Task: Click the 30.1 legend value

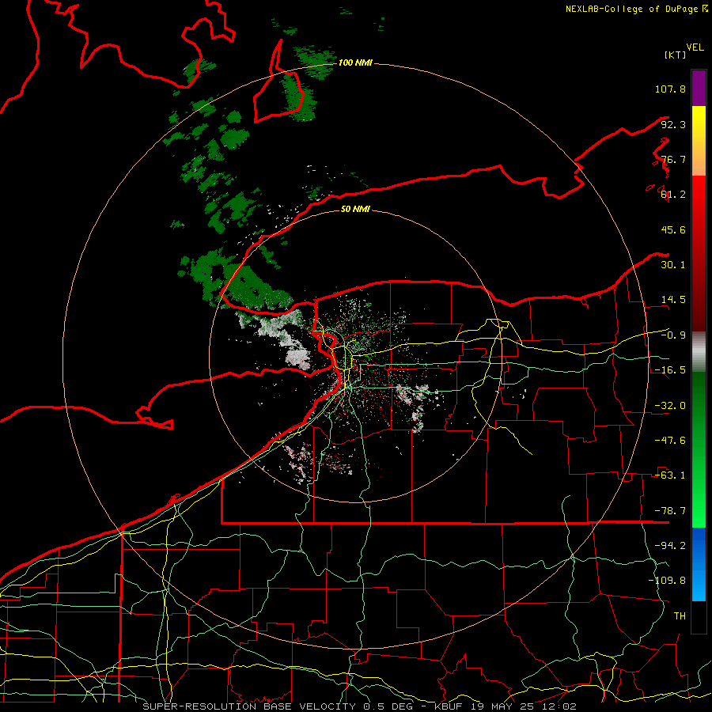Action: coord(673,265)
